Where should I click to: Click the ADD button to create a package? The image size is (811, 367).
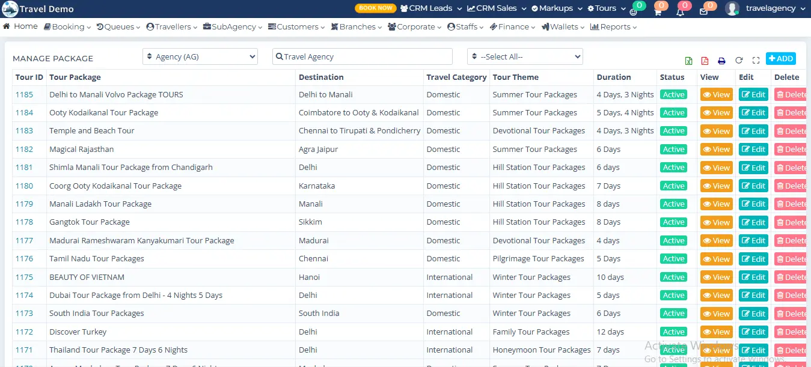[x=780, y=58]
